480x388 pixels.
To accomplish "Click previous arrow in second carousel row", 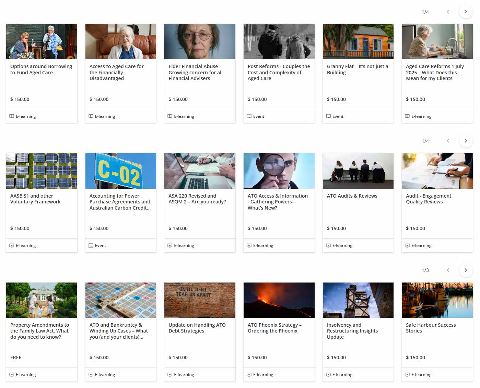I will (448, 141).
